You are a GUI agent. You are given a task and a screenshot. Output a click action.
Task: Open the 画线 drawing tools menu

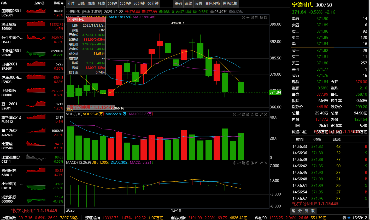coord(189,3)
